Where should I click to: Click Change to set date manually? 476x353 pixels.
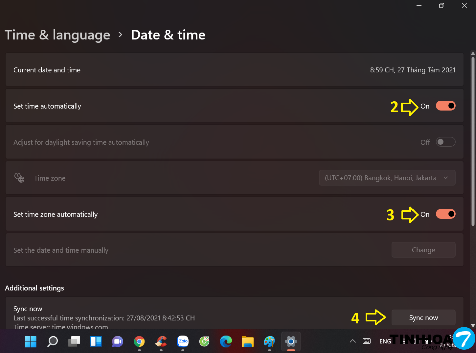click(x=423, y=250)
